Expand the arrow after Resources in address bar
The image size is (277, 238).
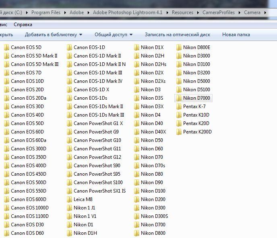pos(198,13)
